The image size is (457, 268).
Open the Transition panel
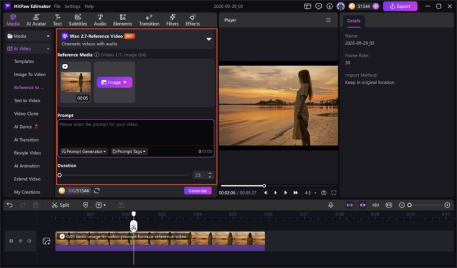[x=149, y=20]
